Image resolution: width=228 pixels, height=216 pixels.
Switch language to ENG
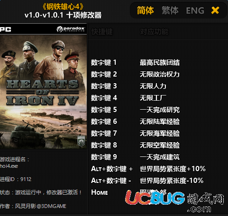[x=195, y=10]
